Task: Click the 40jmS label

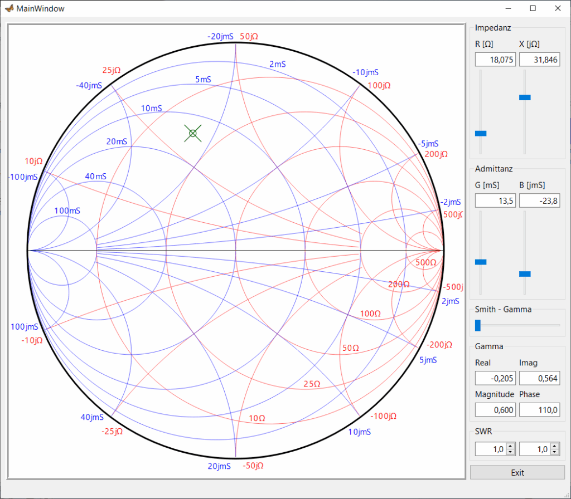Action: [x=92, y=417]
